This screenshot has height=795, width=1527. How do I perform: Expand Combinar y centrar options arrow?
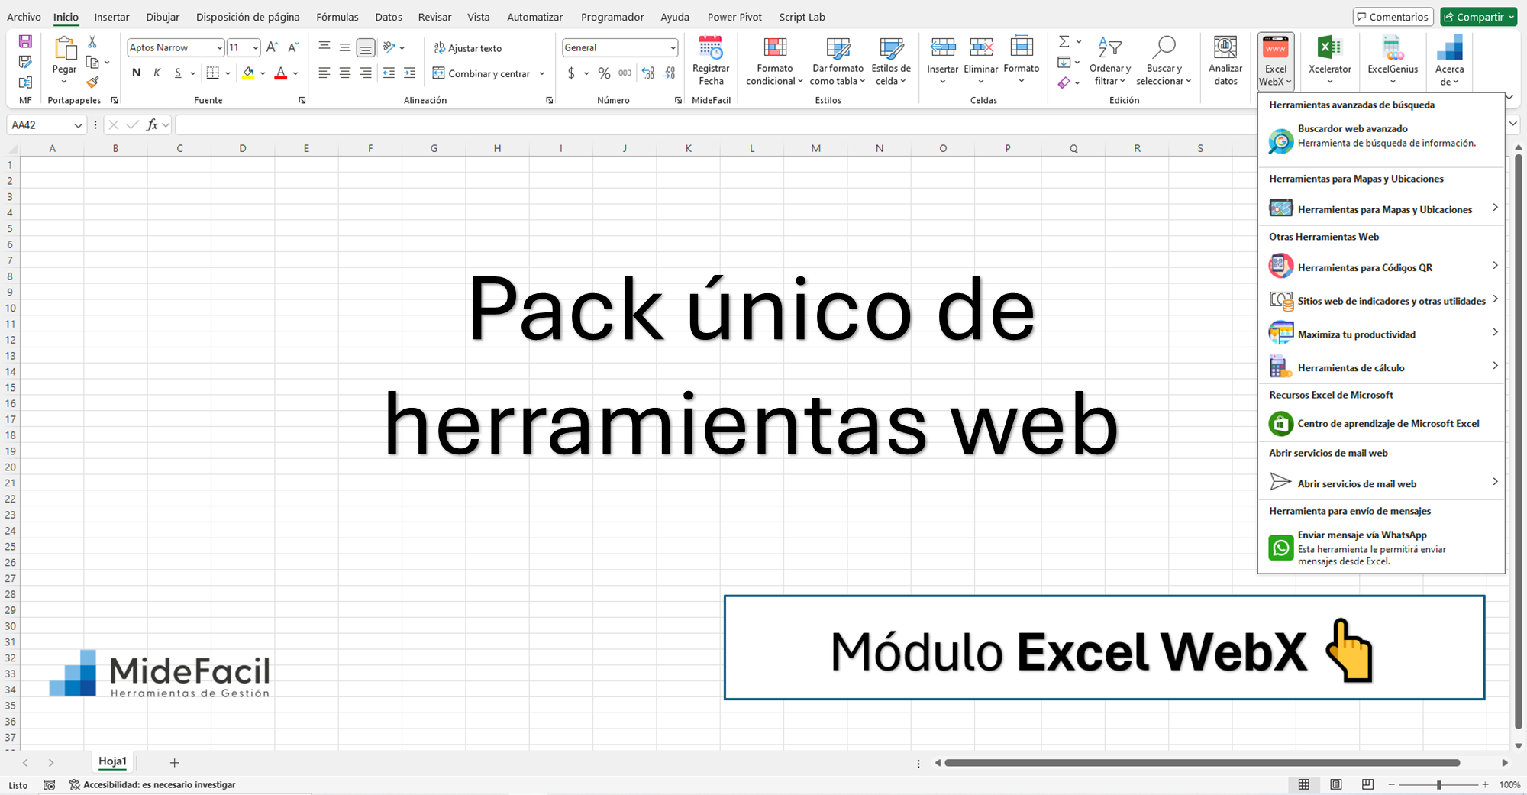click(x=542, y=74)
